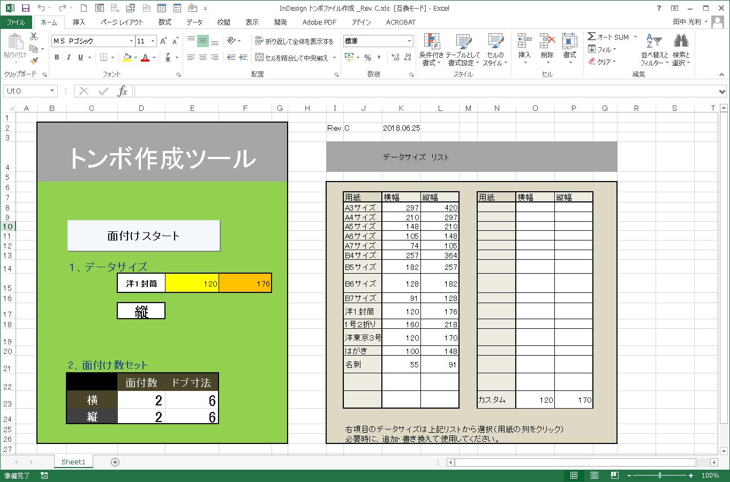
Task: Expand the fill color dropdown arrow
Action: click(x=136, y=57)
